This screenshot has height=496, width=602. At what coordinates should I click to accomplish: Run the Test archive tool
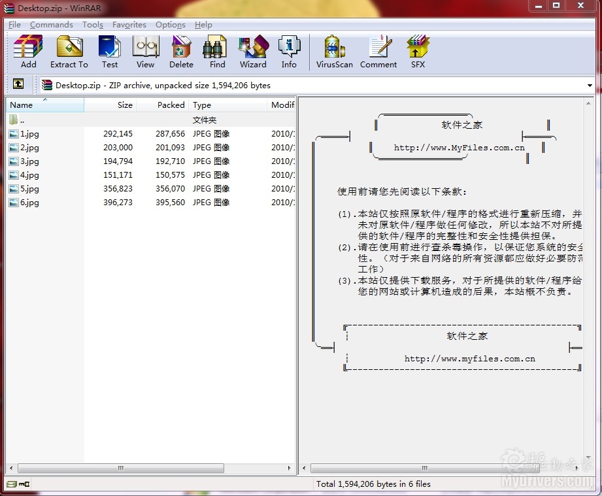109,52
